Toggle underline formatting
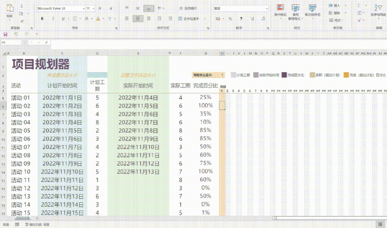The width and height of the screenshot is (387, 228). (x=63, y=19)
